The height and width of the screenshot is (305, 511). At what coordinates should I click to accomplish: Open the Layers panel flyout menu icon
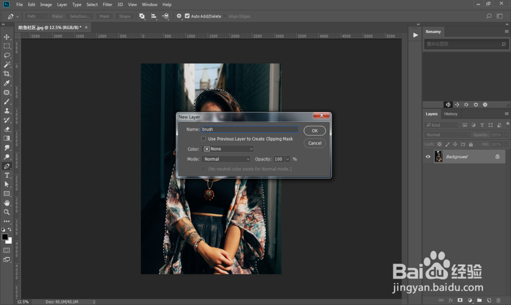pos(506,114)
